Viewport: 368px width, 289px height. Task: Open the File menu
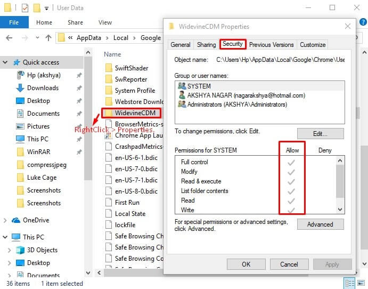[x=14, y=22]
